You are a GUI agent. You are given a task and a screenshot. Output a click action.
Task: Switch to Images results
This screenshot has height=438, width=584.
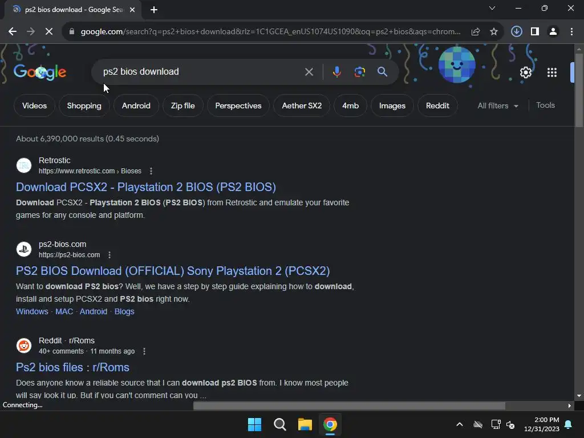tap(392, 106)
